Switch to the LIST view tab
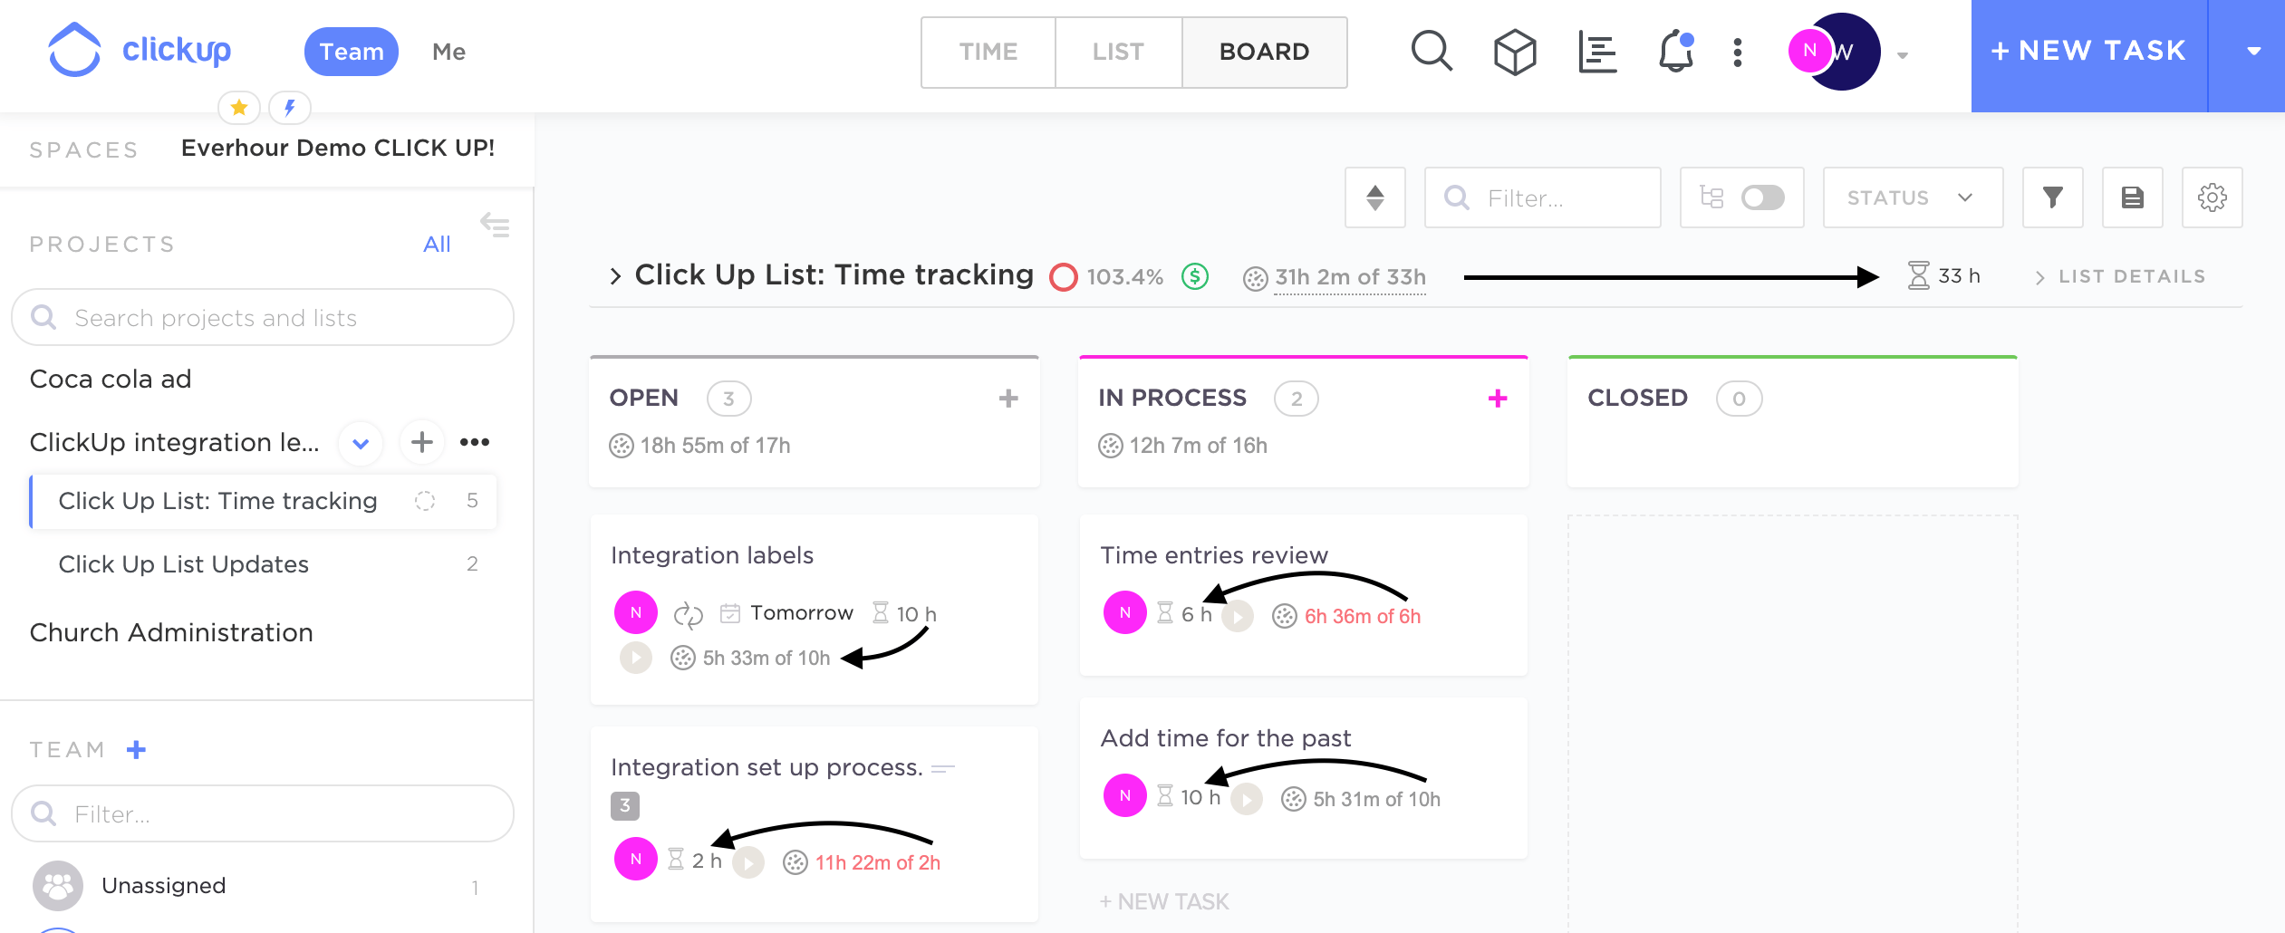The width and height of the screenshot is (2285, 933). (1118, 52)
